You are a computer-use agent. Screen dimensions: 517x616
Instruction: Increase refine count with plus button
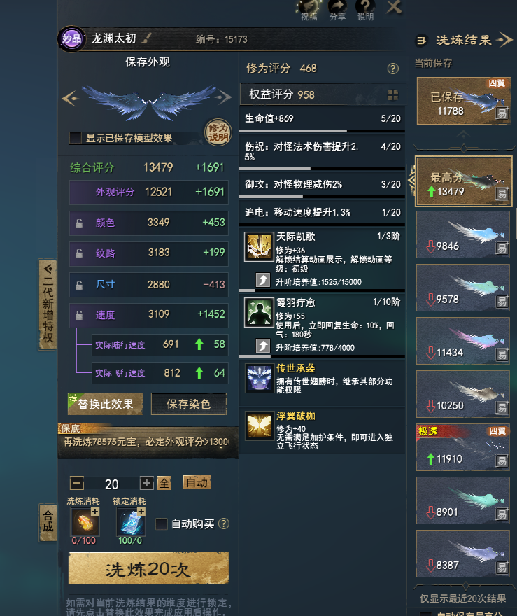coord(147,483)
